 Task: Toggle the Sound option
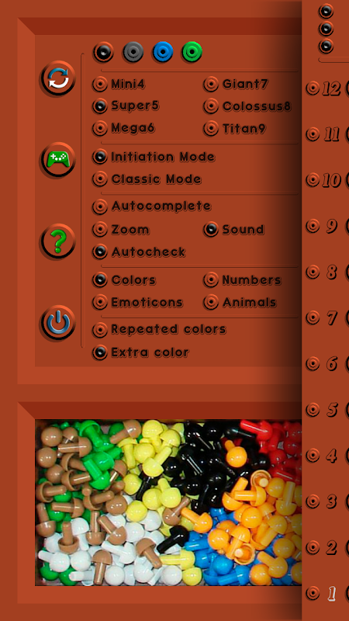234,229
